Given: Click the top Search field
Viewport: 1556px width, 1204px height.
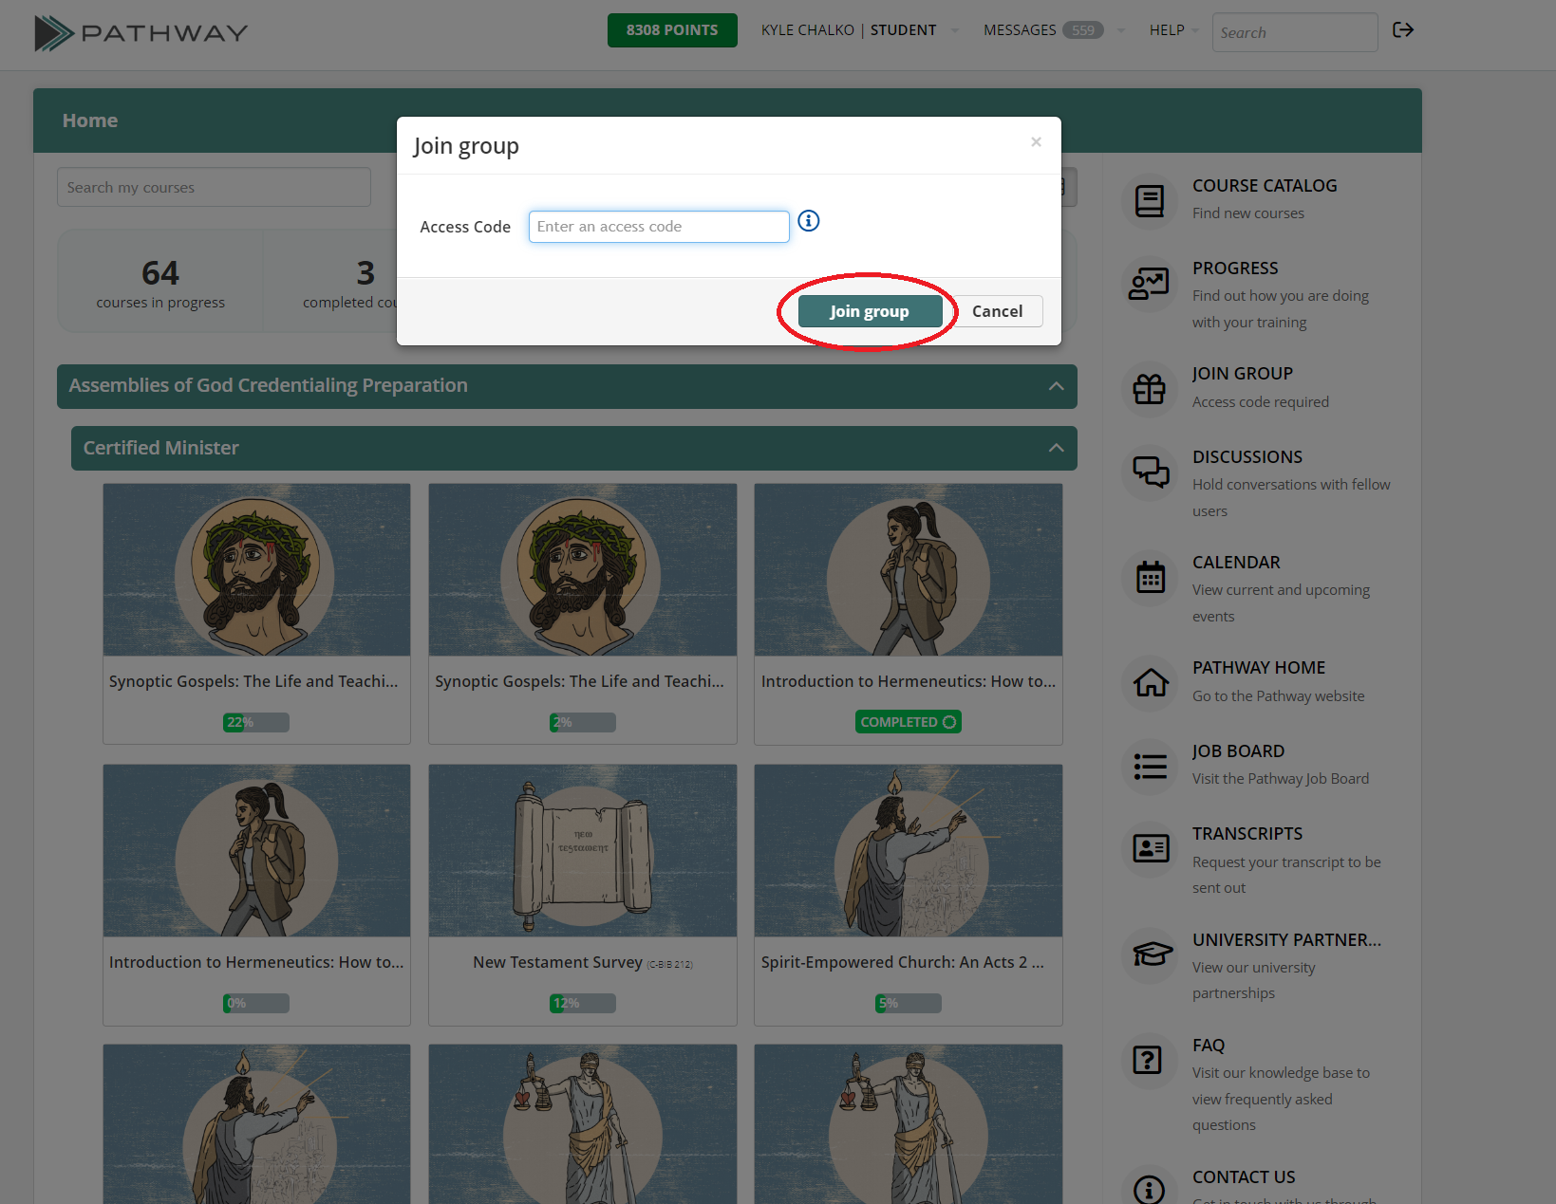Looking at the screenshot, I should tap(1295, 32).
